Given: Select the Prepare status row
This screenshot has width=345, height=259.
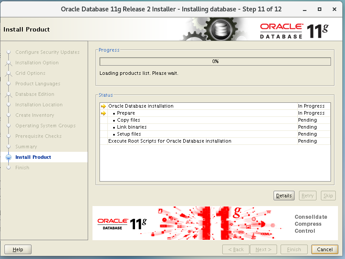Looking at the screenshot, I should [215, 113].
